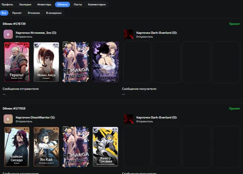Click Dark-Overlord avatar in exchange #577959
The height and width of the screenshot is (174, 243).
pos(128,119)
